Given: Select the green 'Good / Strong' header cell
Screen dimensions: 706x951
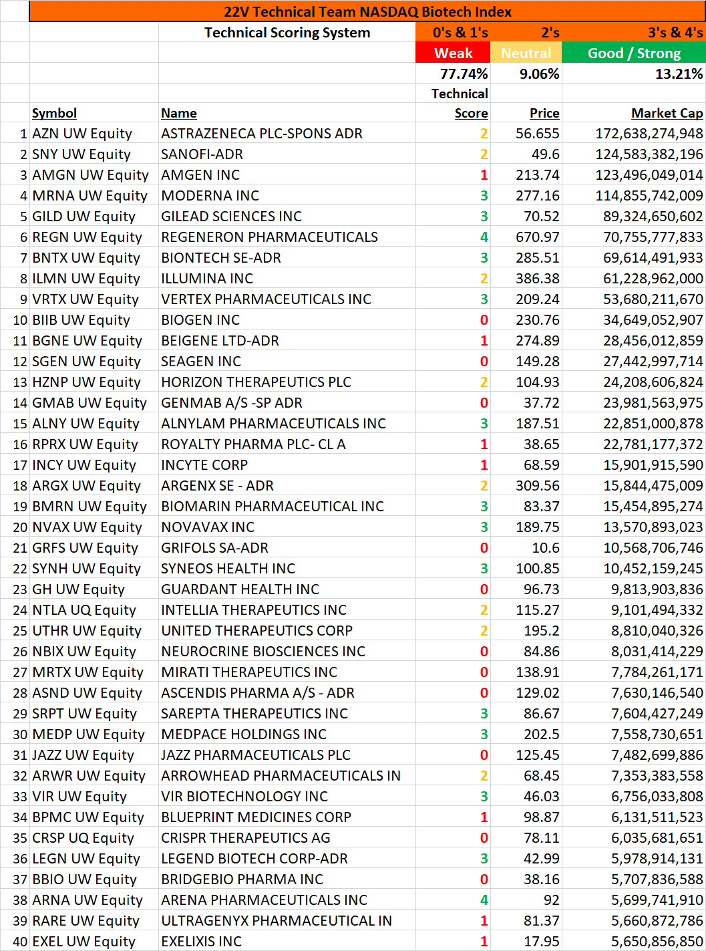Looking at the screenshot, I should [634, 53].
